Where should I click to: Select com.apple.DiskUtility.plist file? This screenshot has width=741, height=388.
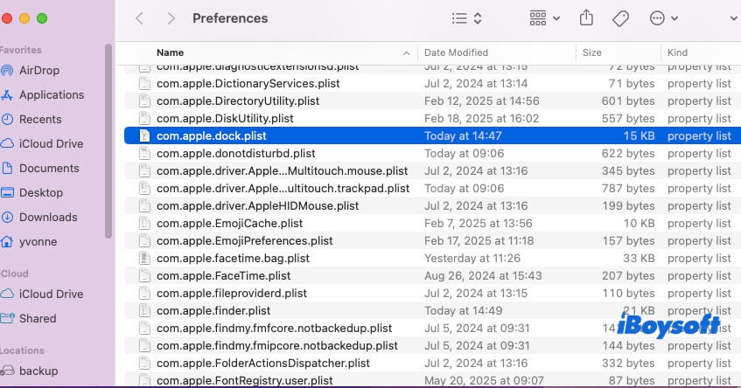point(225,118)
